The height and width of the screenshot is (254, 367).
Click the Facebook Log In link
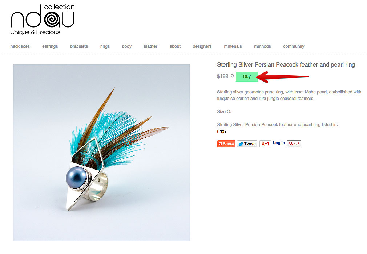pos(279,143)
